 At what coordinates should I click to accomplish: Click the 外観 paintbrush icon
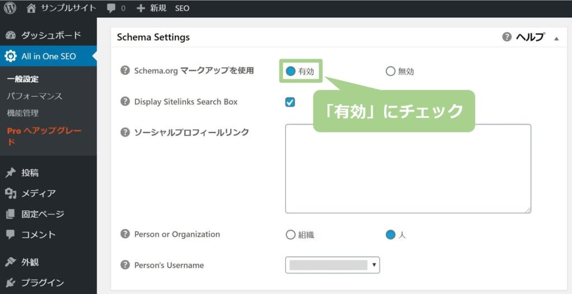11,262
